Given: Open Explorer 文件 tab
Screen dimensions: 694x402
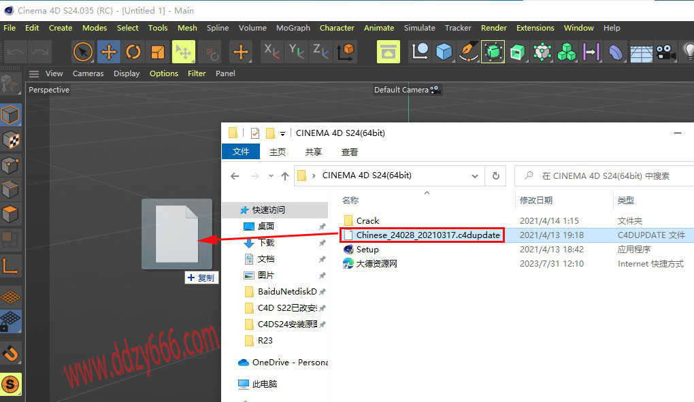Looking at the screenshot, I should click(241, 152).
